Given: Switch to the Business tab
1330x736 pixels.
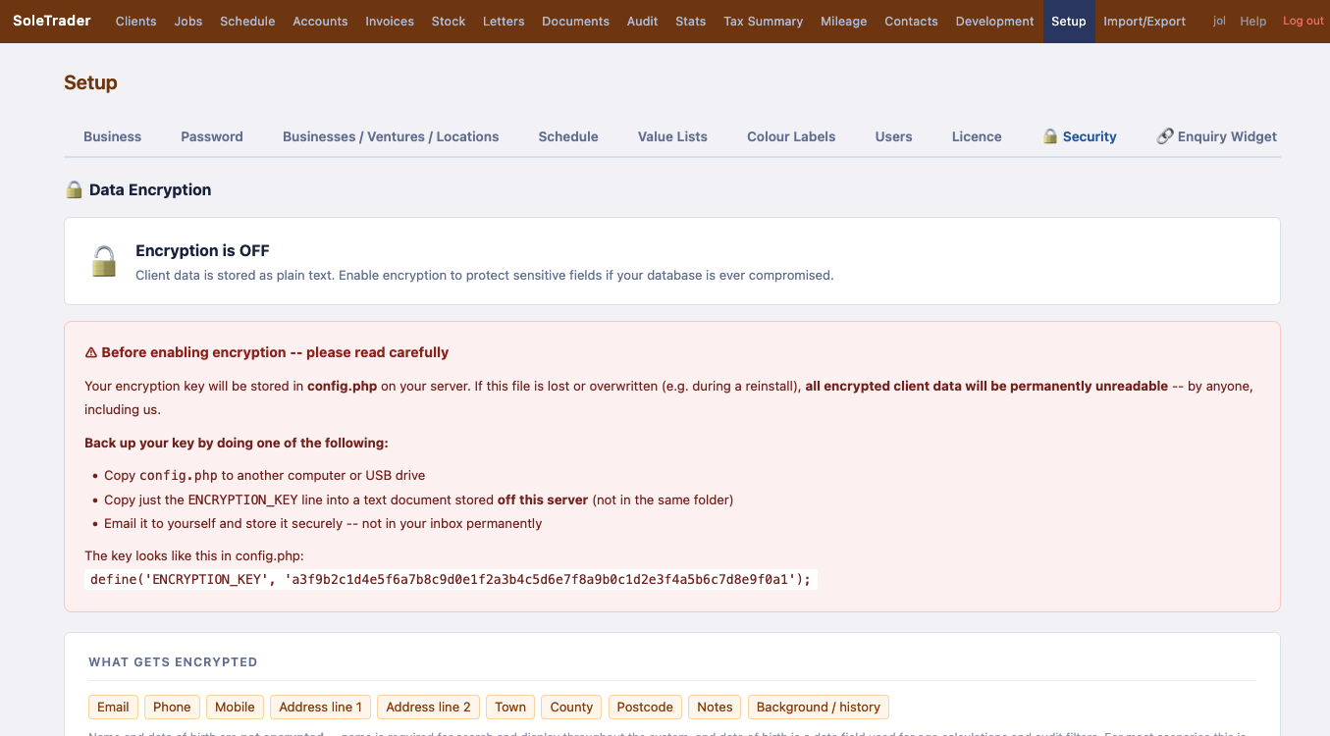Looking at the screenshot, I should point(112,136).
